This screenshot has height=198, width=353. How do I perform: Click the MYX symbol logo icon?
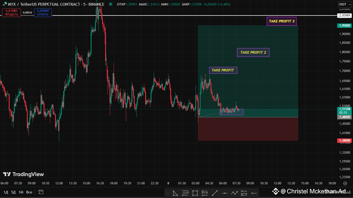tap(5, 4)
